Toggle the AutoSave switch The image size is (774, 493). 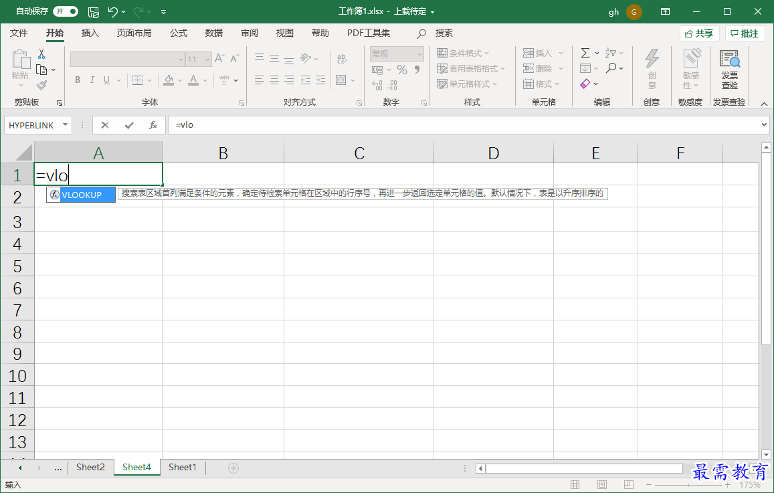[x=65, y=11]
